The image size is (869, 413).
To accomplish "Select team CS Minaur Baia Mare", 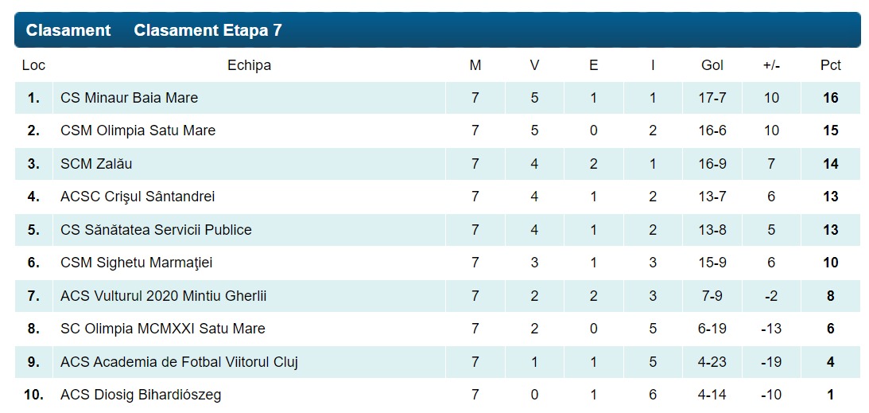I will tap(129, 98).
